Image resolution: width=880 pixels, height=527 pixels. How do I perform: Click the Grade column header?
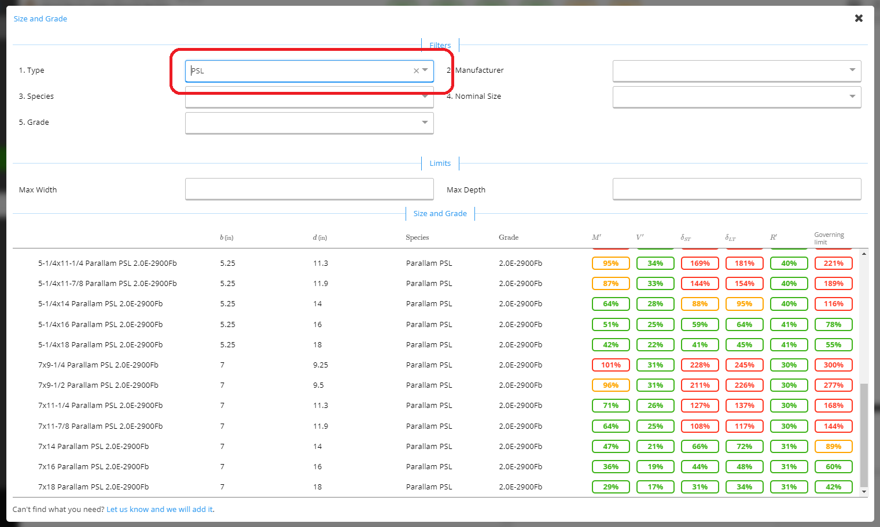coord(509,237)
